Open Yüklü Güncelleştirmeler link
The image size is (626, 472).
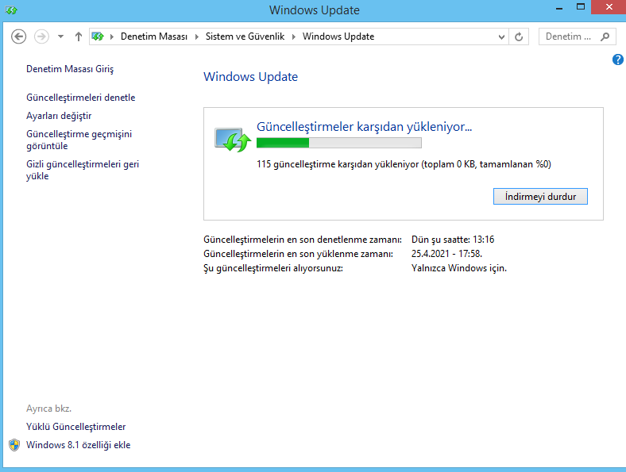pyautogui.click(x=75, y=427)
